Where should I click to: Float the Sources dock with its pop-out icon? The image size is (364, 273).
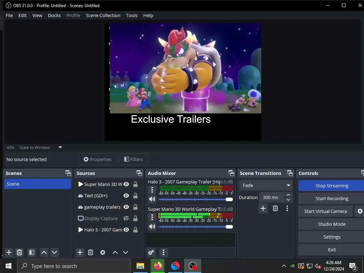click(139, 173)
